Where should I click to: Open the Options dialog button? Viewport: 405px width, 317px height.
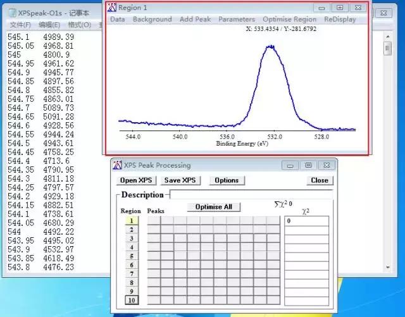(x=227, y=180)
